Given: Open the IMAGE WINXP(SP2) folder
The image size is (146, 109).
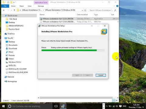Looking at the screenshot, I should pos(16,26).
